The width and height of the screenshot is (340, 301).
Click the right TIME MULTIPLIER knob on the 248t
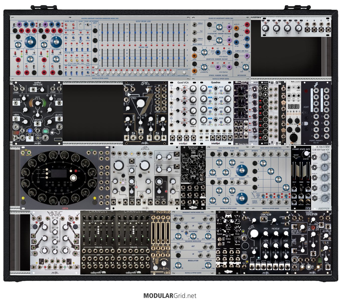pyautogui.click(x=56, y=42)
